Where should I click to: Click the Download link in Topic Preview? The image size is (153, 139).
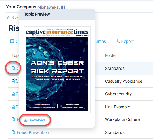[34, 120]
